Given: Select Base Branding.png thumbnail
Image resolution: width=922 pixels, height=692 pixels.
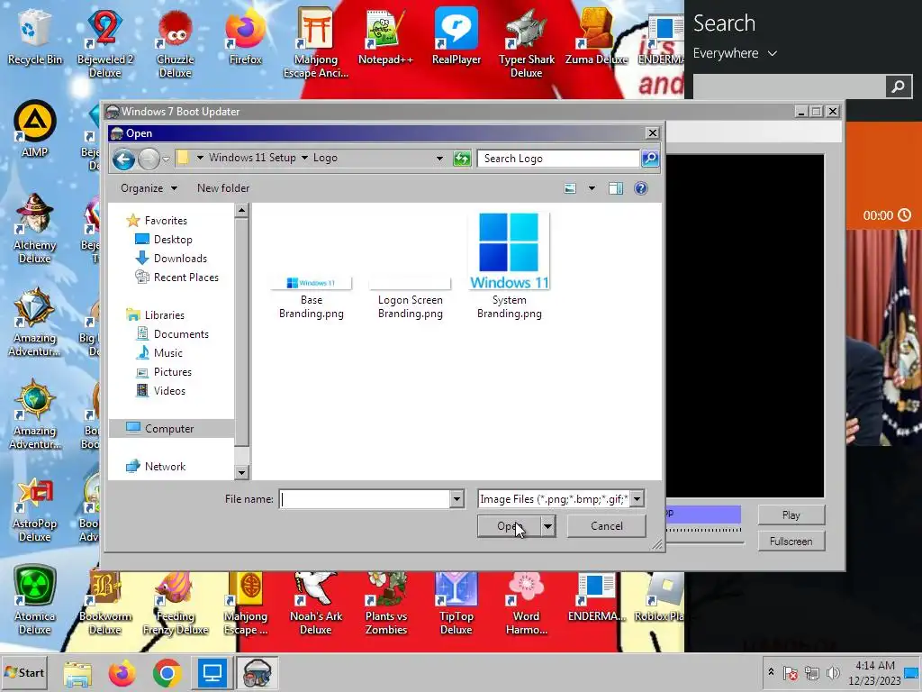Looking at the screenshot, I should click(311, 283).
